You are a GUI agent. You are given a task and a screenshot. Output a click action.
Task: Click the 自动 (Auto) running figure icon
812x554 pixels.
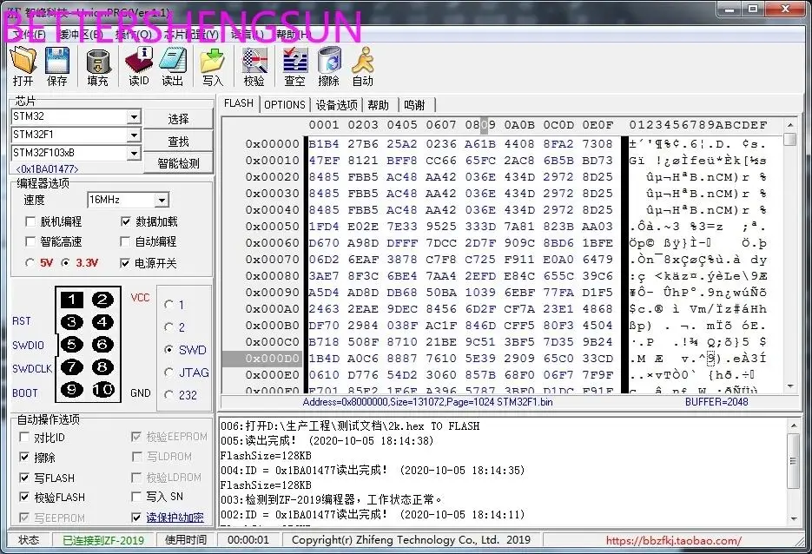click(x=362, y=61)
